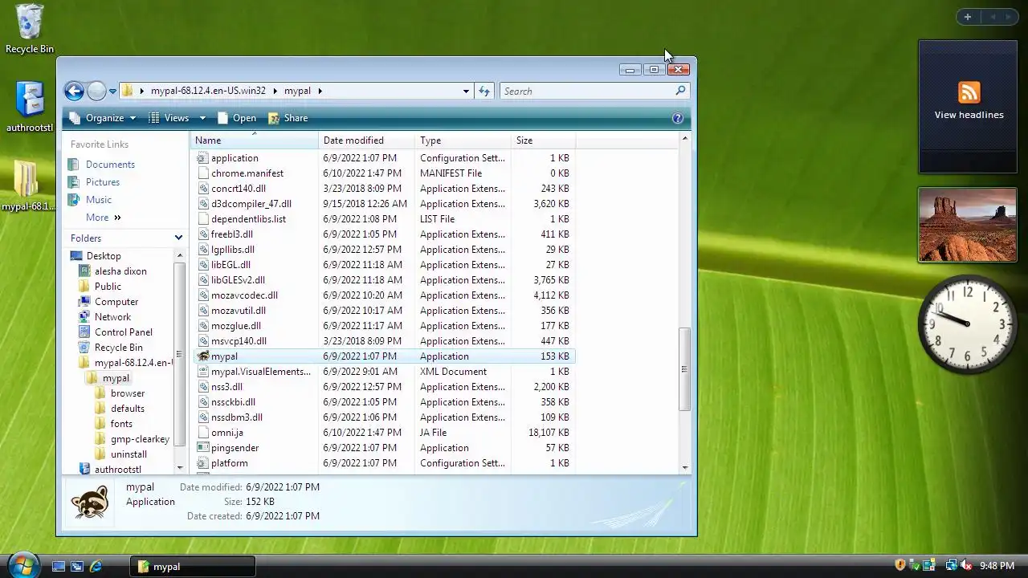This screenshot has width=1028, height=578.
Task: Select the authrootstl desktop icon
Action: point(30,106)
